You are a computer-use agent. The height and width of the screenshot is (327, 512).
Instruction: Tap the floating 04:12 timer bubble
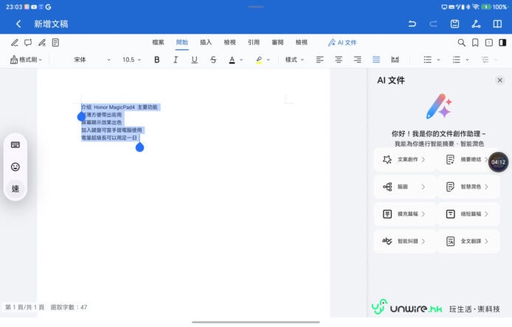(x=498, y=162)
